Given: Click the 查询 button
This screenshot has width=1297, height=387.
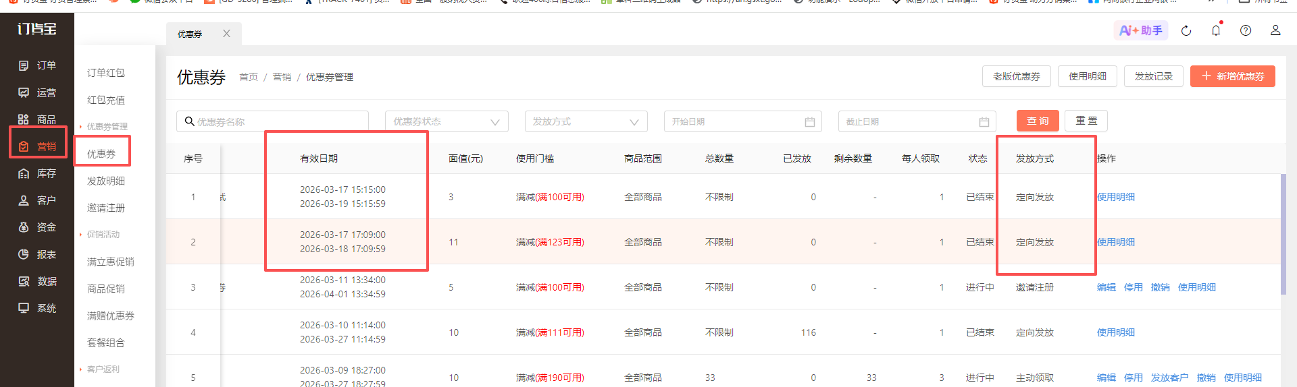Looking at the screenshot, I should click(1038, 121).
